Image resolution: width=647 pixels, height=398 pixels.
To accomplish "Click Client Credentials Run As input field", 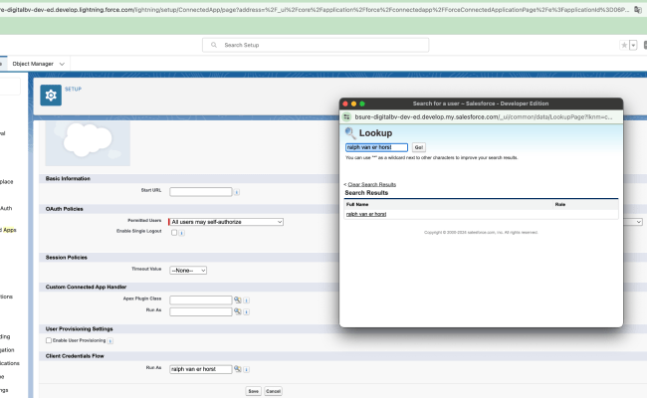I will [201, 369].
